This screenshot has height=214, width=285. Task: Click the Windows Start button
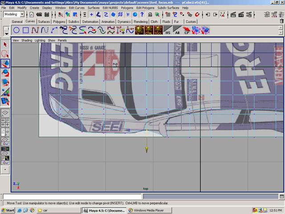(8, 210)
